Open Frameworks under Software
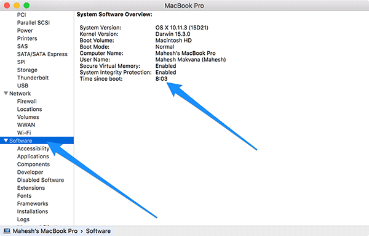Screen dimensions: 369x236 click(33, 204)
